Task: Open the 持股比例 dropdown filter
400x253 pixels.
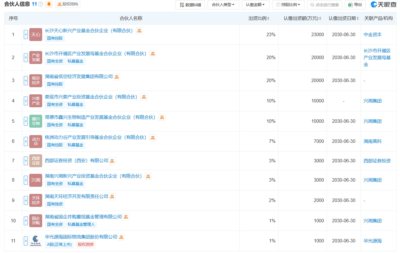Action: point(288,5)
